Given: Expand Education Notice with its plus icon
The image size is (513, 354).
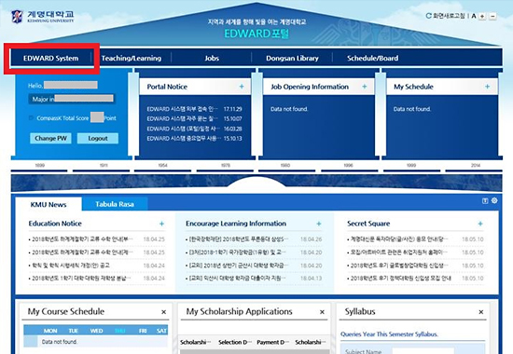Looking at the screenshot, I should [161, 224].
